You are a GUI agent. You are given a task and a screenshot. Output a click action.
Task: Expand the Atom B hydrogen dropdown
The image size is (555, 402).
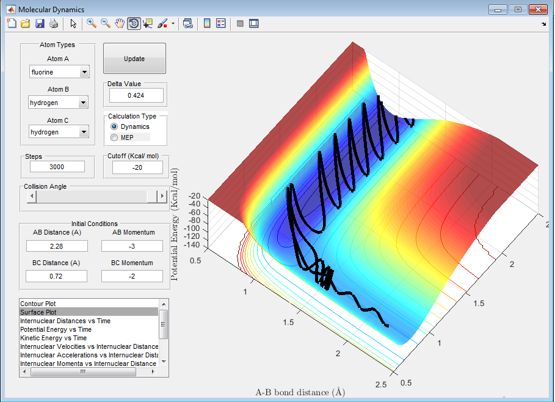coord(83,103)
